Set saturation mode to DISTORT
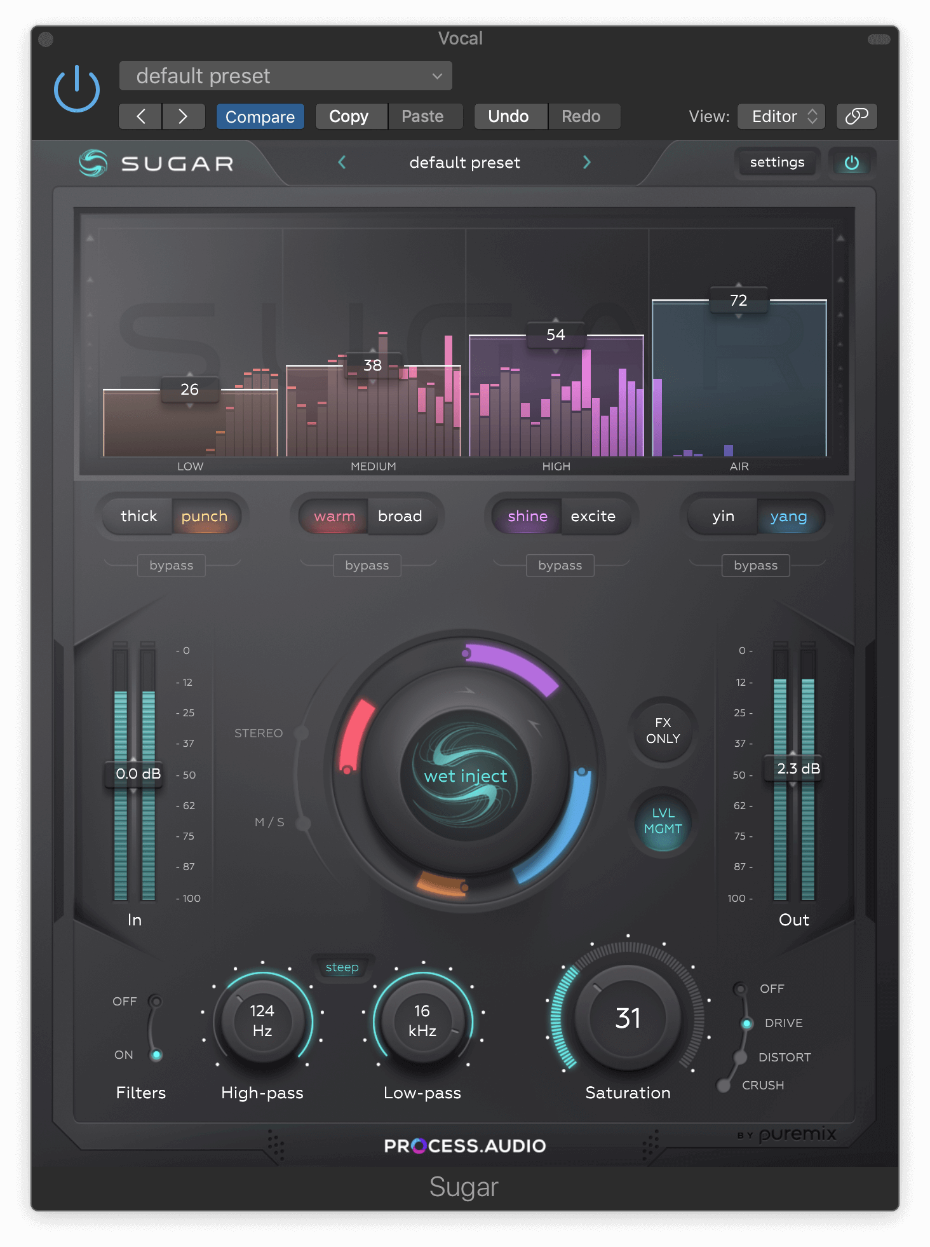930x1247 pixels. [741, 1058]
